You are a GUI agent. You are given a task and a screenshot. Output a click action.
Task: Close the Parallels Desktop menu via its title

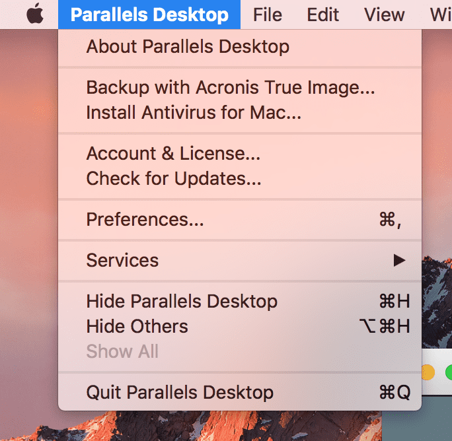click(149, 15)
